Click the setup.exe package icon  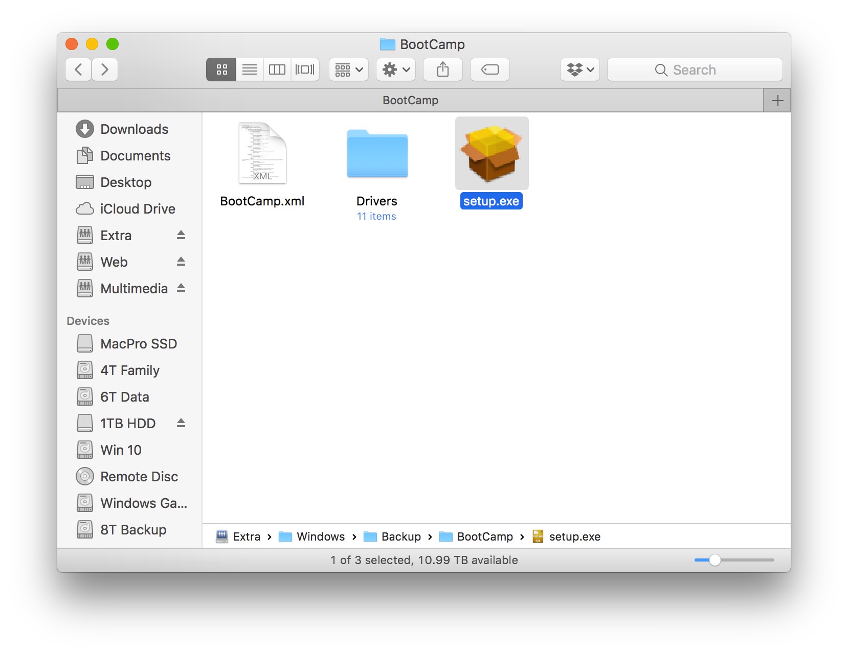point(492,153)
